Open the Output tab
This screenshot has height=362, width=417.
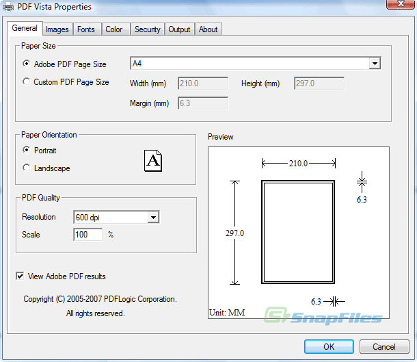tap(179, 29)
